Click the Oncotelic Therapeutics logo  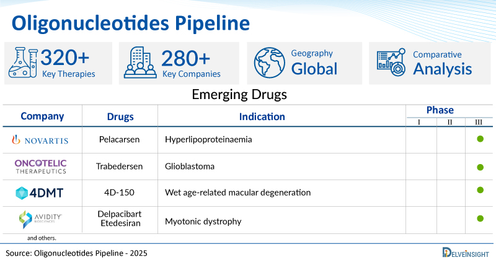42,167
